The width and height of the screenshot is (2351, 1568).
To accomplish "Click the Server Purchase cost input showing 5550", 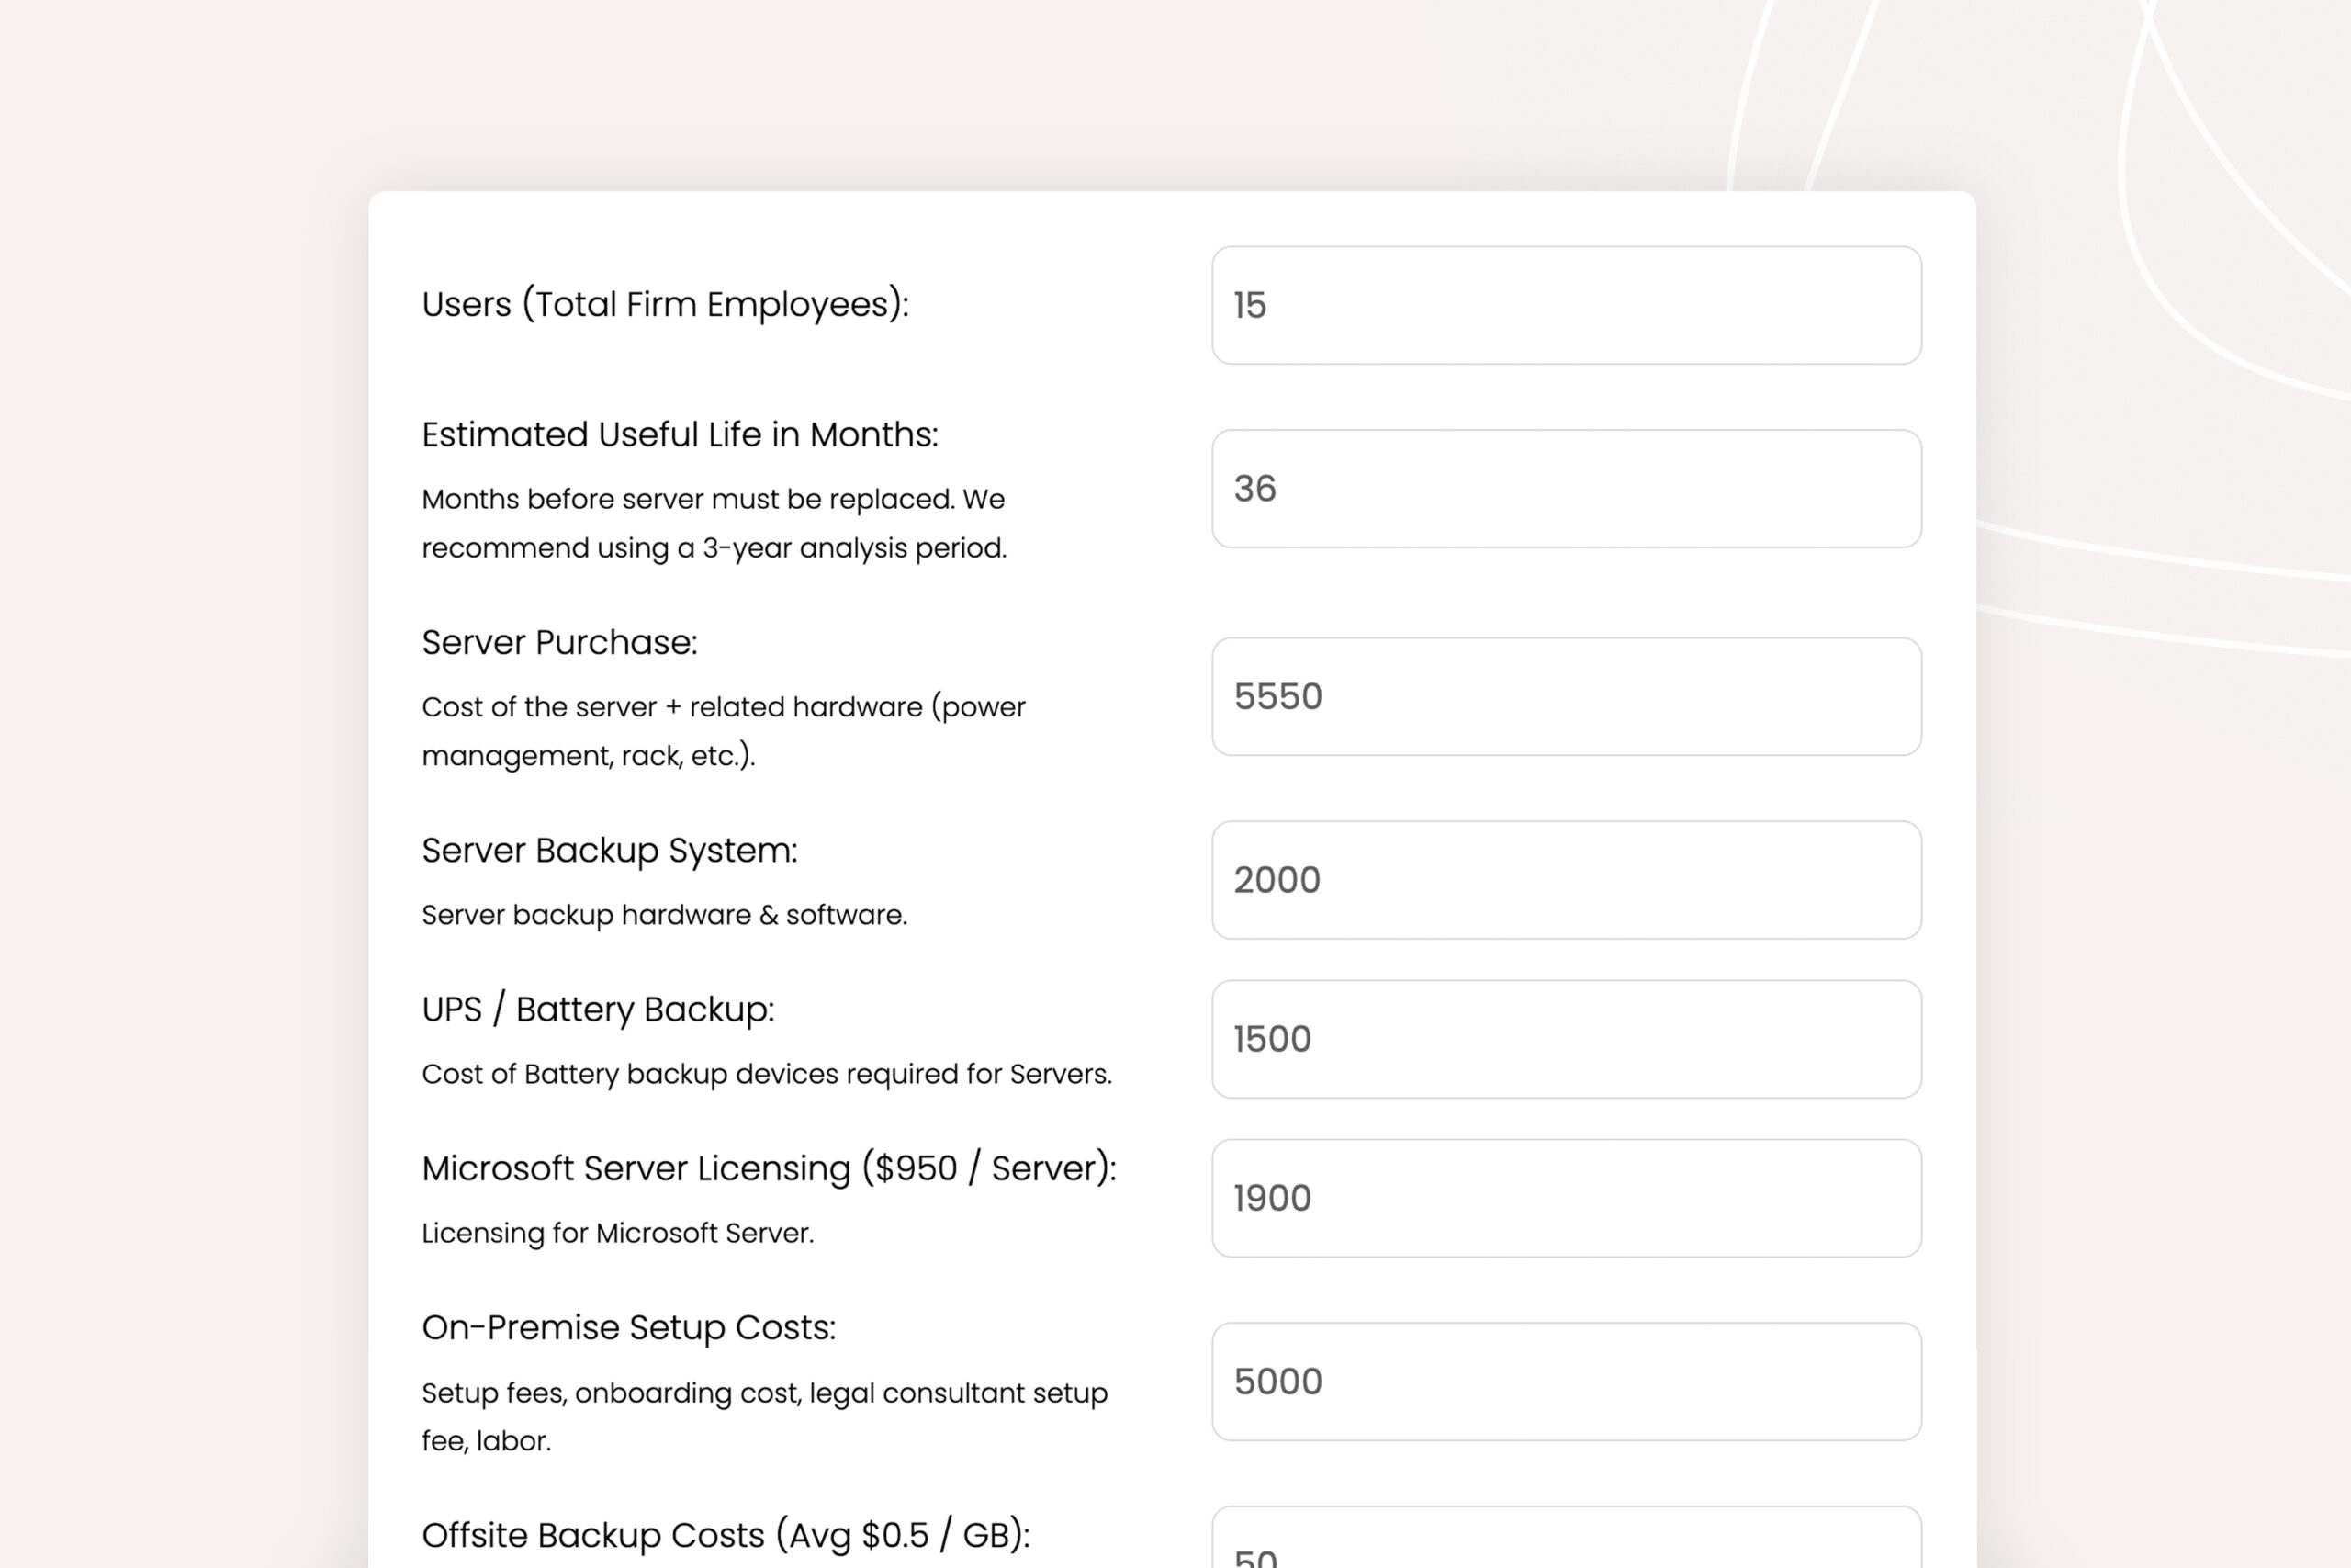I will click(x=1565, y=696).
